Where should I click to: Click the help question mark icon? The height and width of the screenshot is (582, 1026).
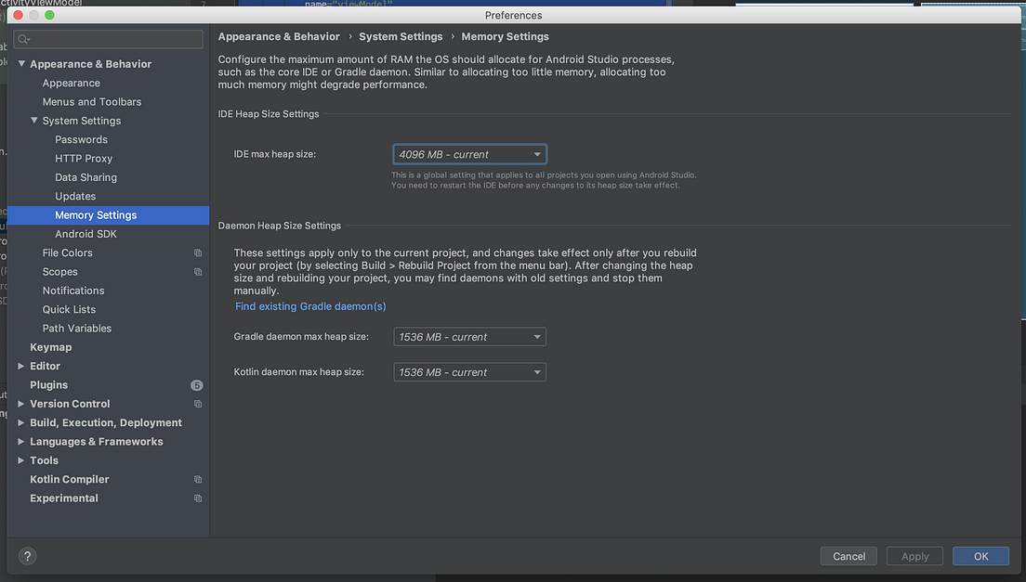coord(27,556)
